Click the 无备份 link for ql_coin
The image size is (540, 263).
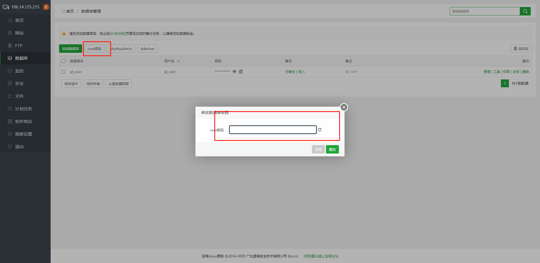pyautogui.click(x=290, y=72)
